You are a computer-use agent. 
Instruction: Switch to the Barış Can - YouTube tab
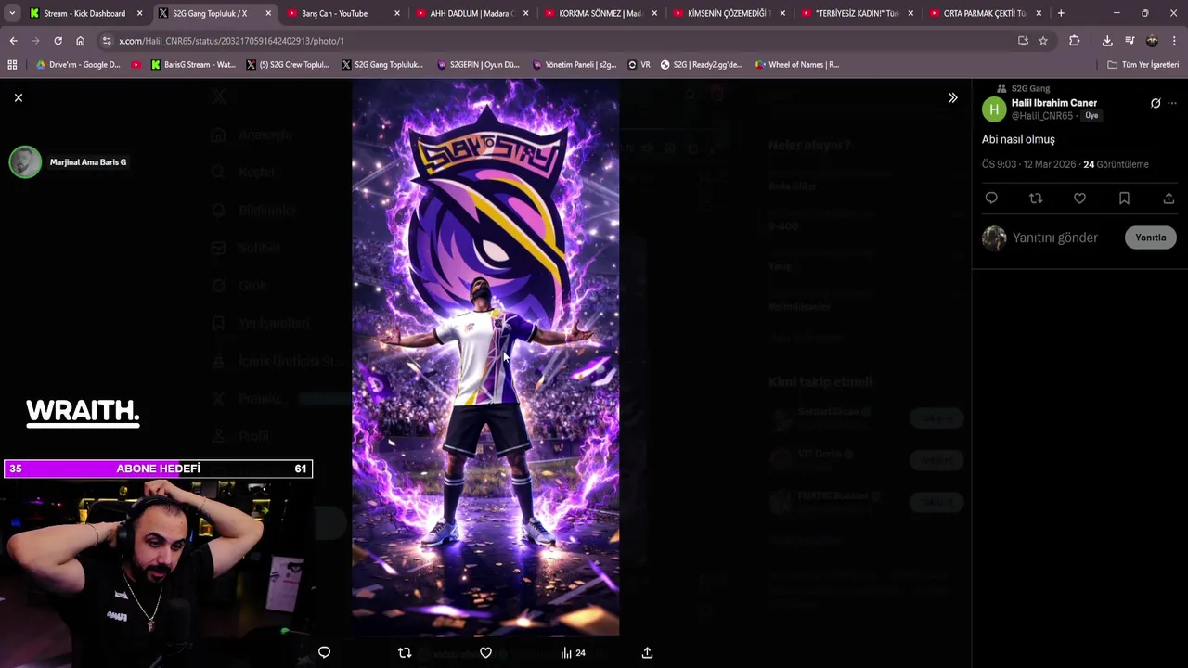tap(335, 13)
